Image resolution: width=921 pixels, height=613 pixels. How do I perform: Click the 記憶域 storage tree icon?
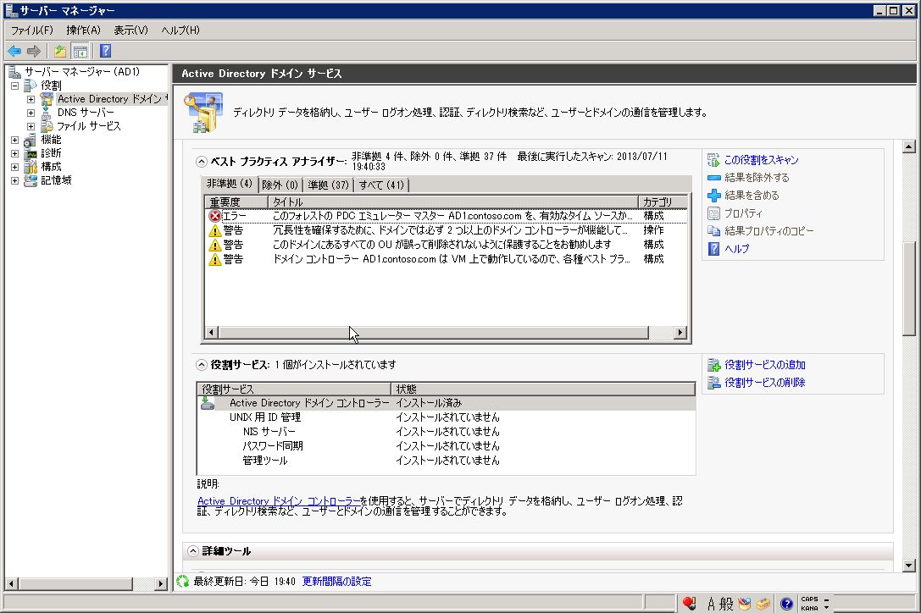pos(30,180)
